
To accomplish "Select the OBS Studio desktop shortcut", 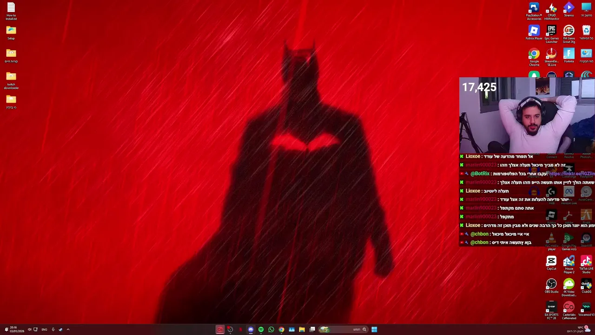I will coord(551,287).
